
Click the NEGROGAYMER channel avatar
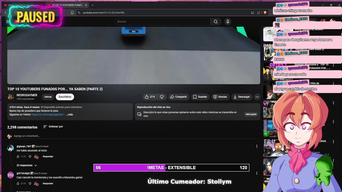point(11,97)
